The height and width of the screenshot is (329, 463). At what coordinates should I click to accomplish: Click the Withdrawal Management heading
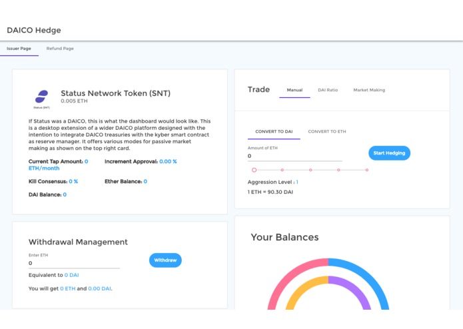pos(78,242)
